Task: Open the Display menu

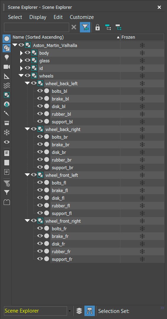Action: pos(38,17)
